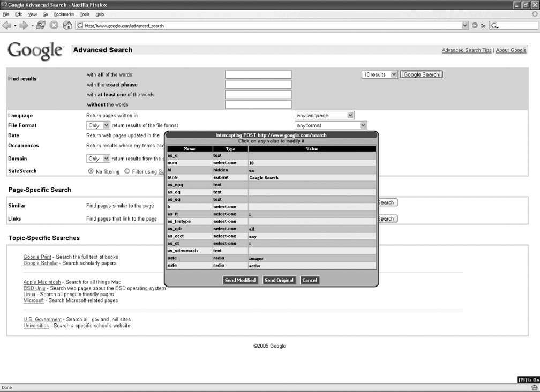Click the Stop loading icon
The width and height of the screenshot is (540, 392).
click(x=54, y=25)
